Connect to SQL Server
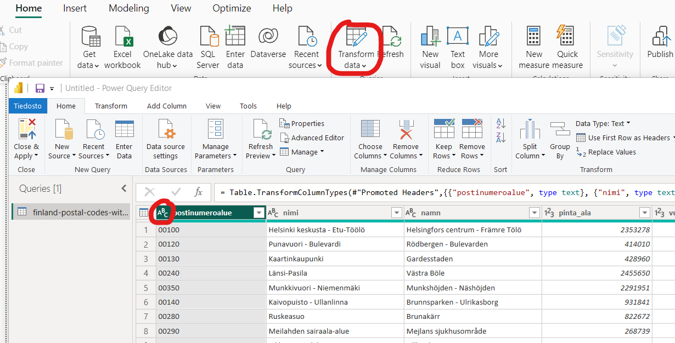Screen dimensions: 675x343 click(x=208, y=48)
